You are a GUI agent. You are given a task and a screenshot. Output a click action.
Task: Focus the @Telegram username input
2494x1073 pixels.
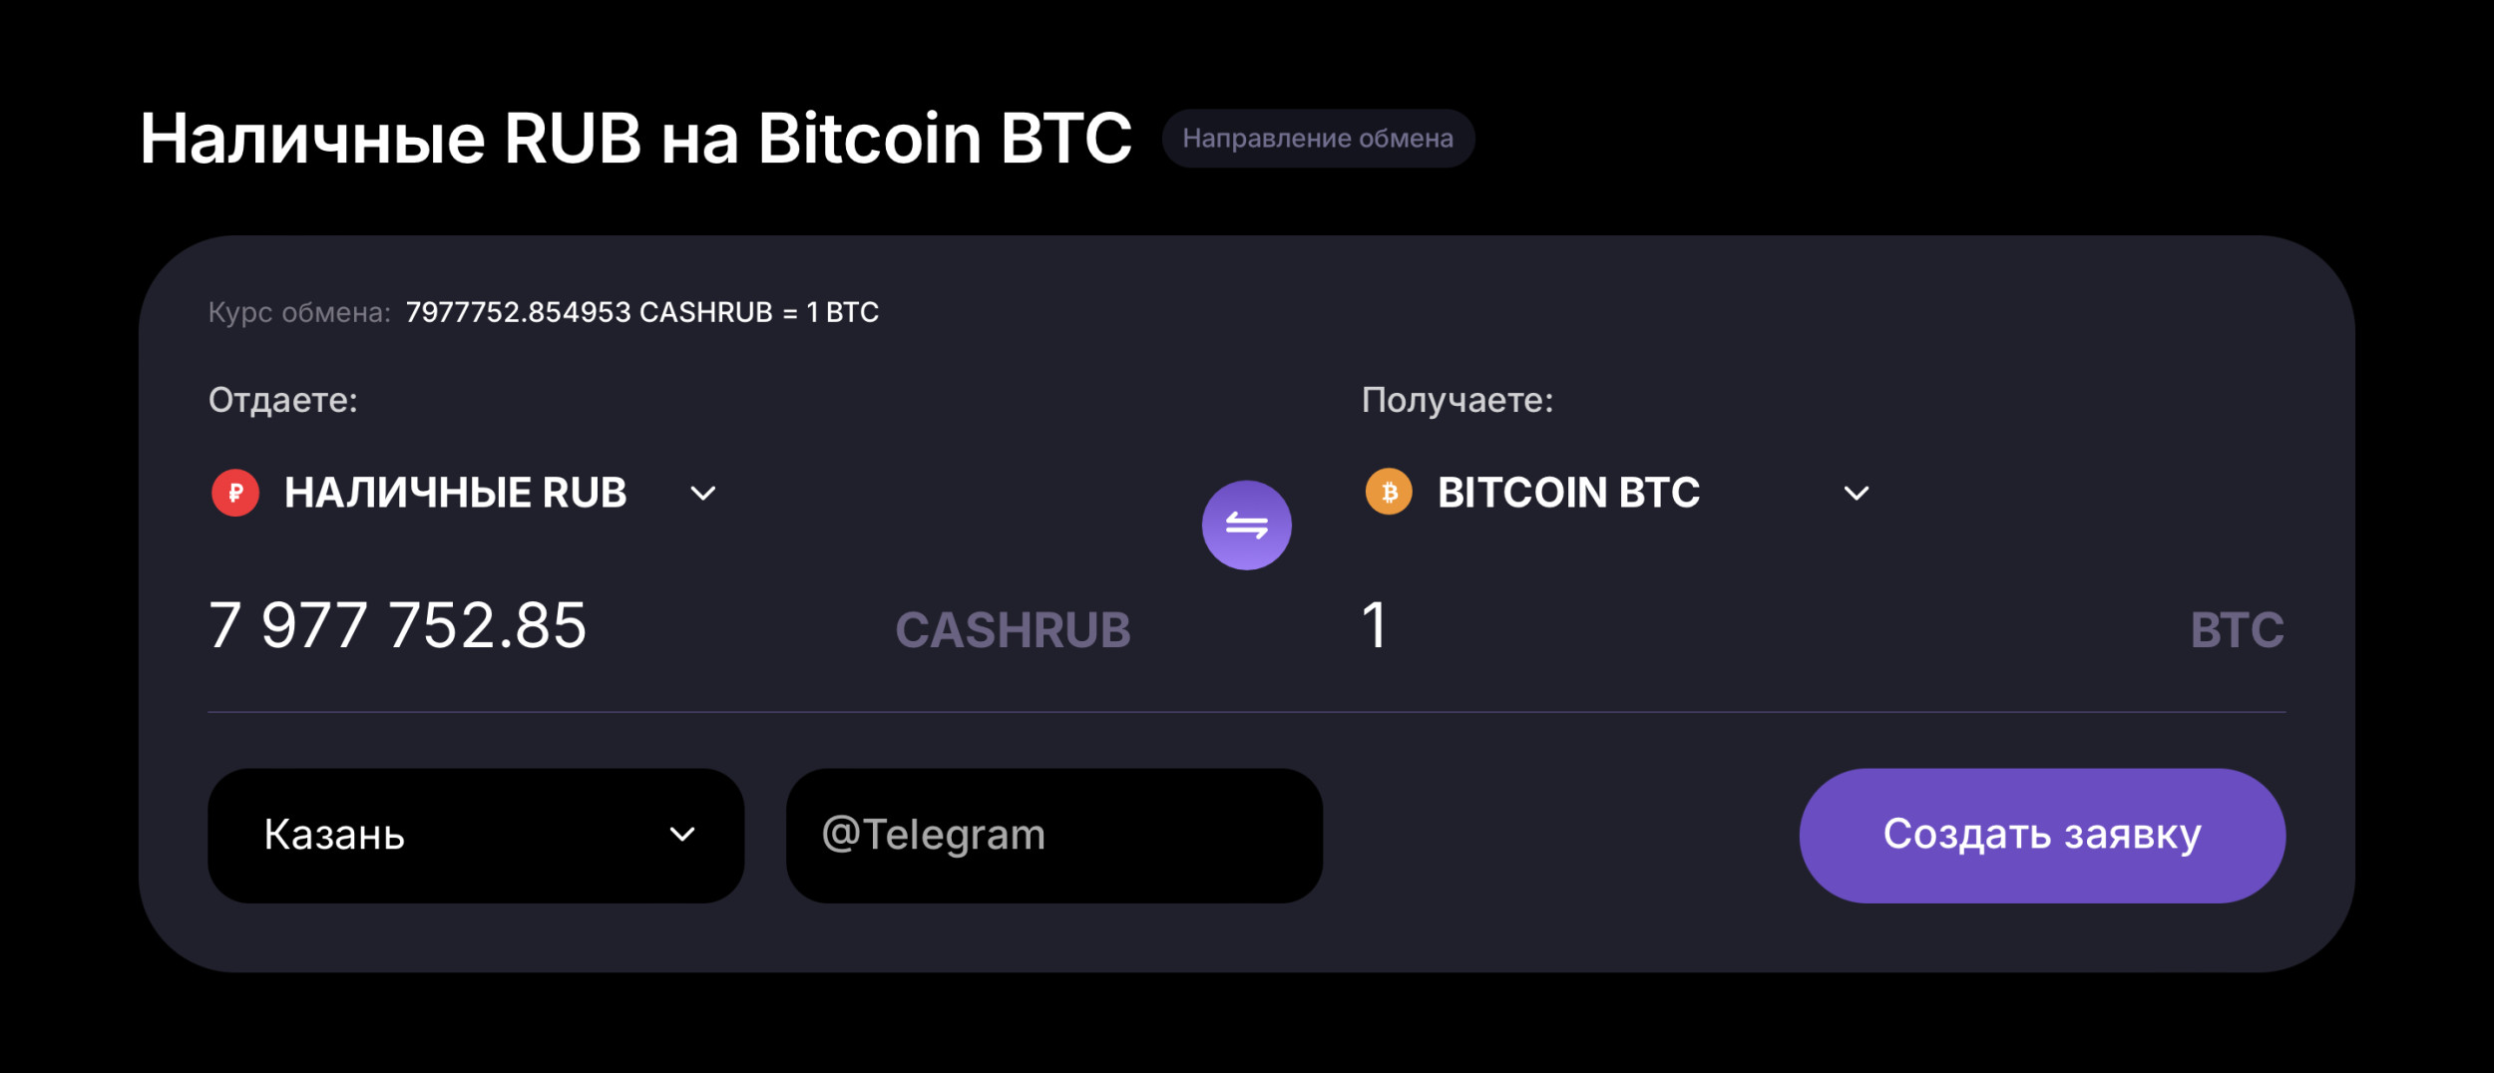click(x=1053, y=836)
